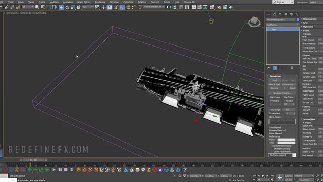Click the Start simulation button

coord(275,81)
